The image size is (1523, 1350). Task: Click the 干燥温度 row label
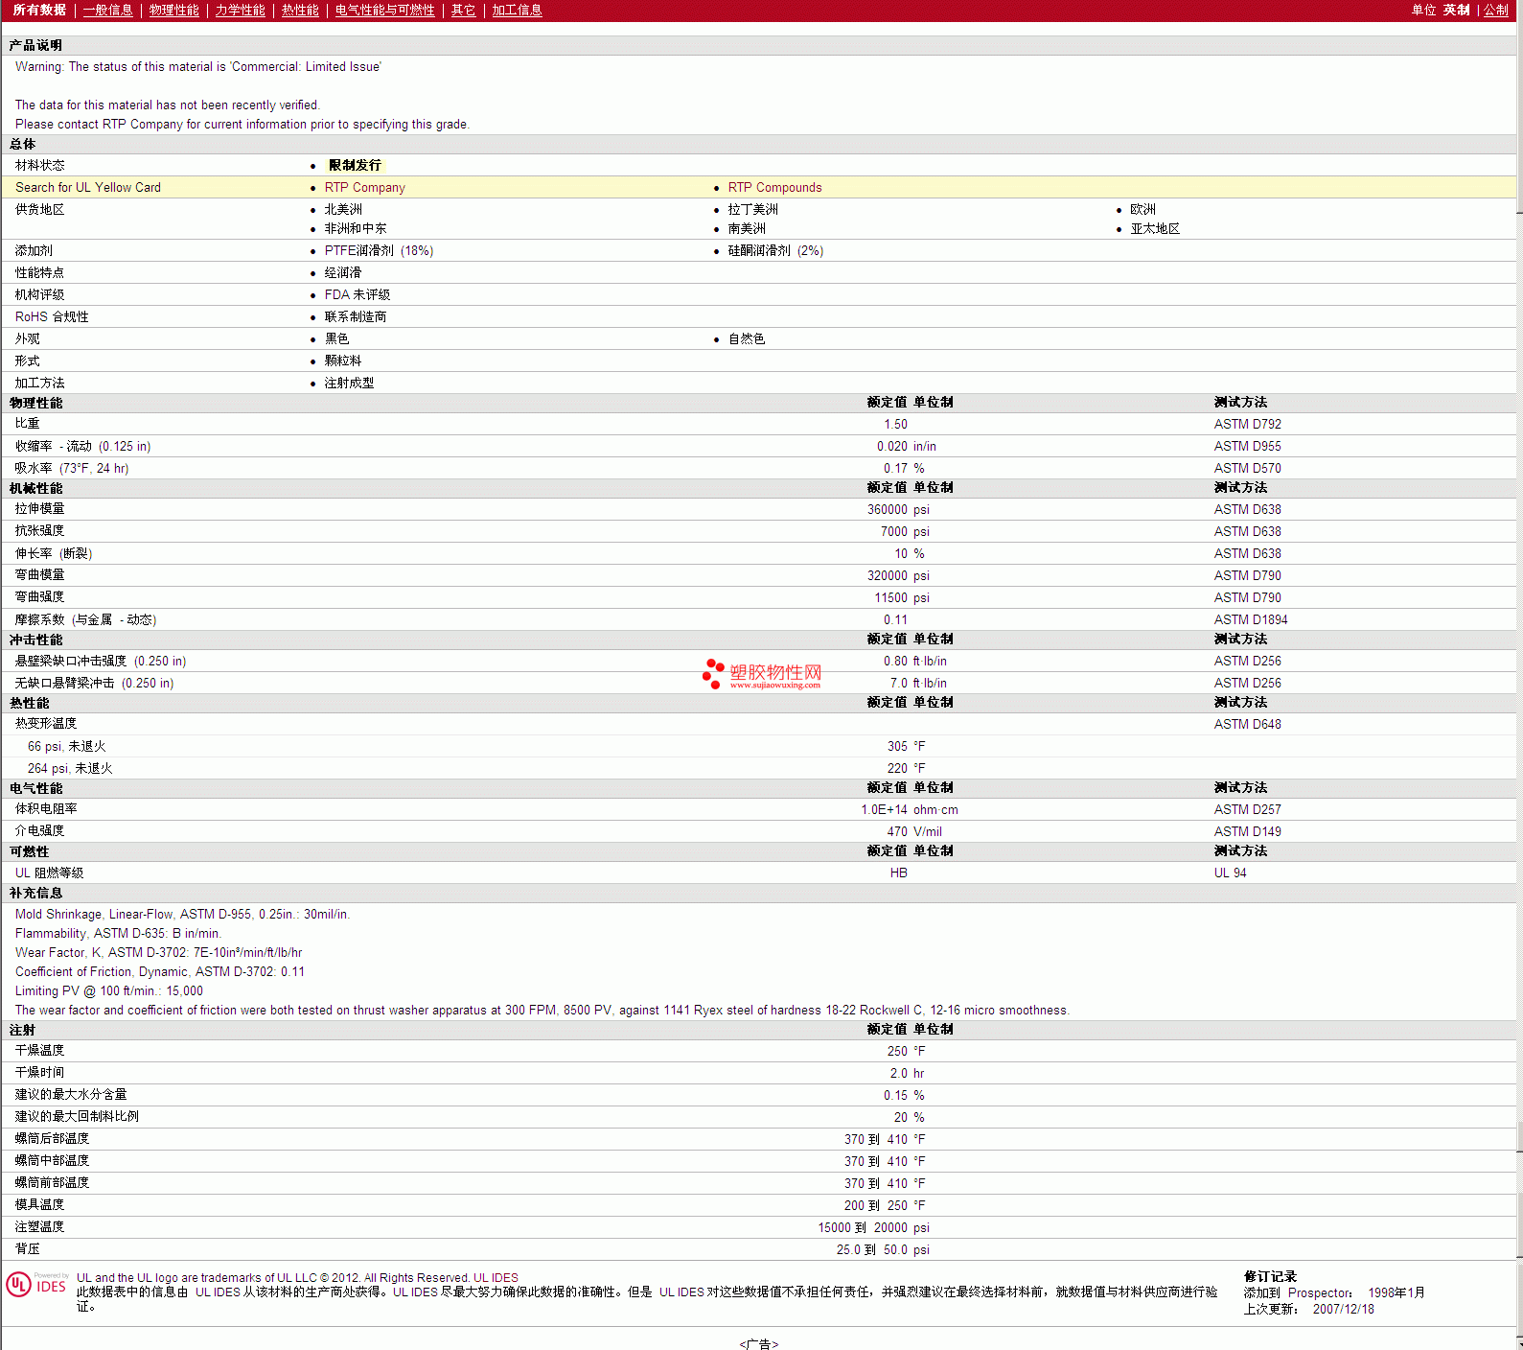40,1051
